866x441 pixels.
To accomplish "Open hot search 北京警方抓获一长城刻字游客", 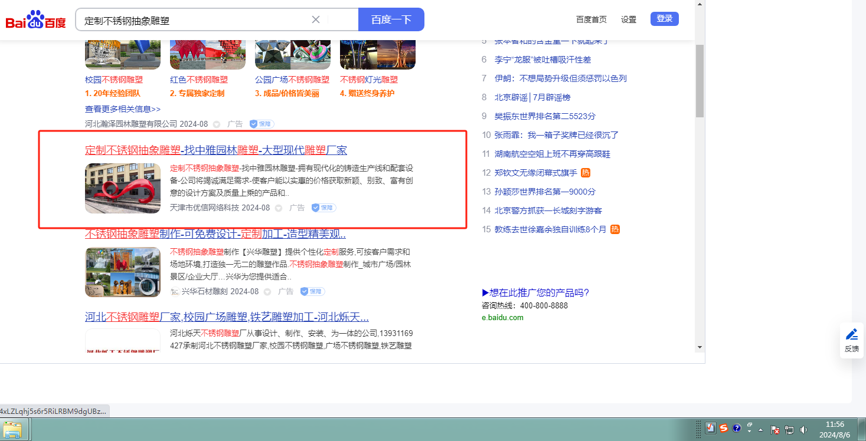I will click(x=548, y=210).
